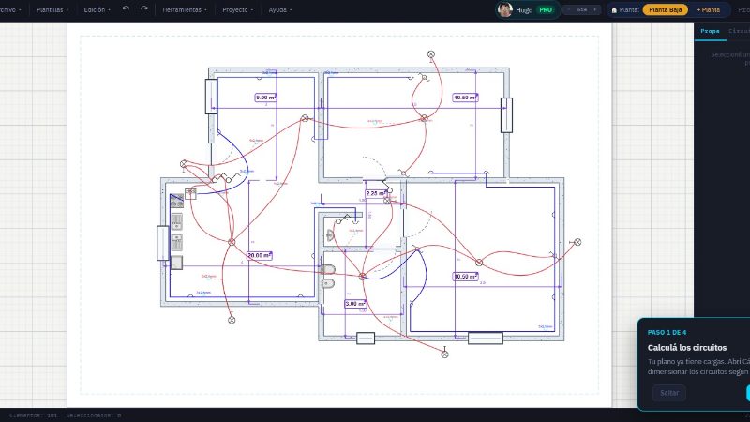Viewport: 750px width, 422px height.
Task: Select the washbasin symbol in the small room
Action: click(330, 235)
